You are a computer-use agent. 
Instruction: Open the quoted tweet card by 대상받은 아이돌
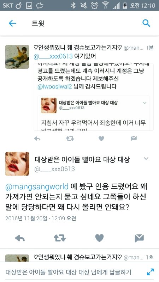[93, 113]
